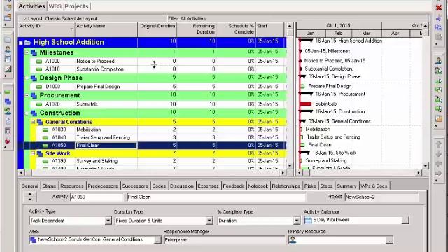Screen dimensions: 448x252
Task: Open the Duration Type dropdown
Action: (209, 220)
